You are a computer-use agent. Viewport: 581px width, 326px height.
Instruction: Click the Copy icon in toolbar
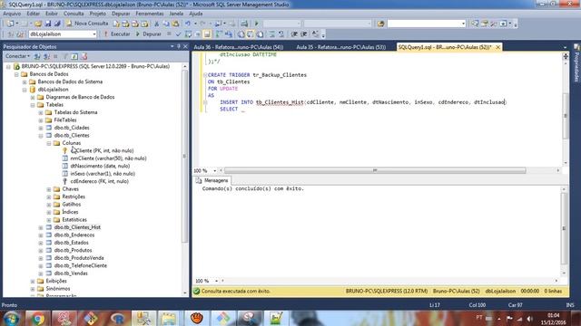(x=166, y=24)
